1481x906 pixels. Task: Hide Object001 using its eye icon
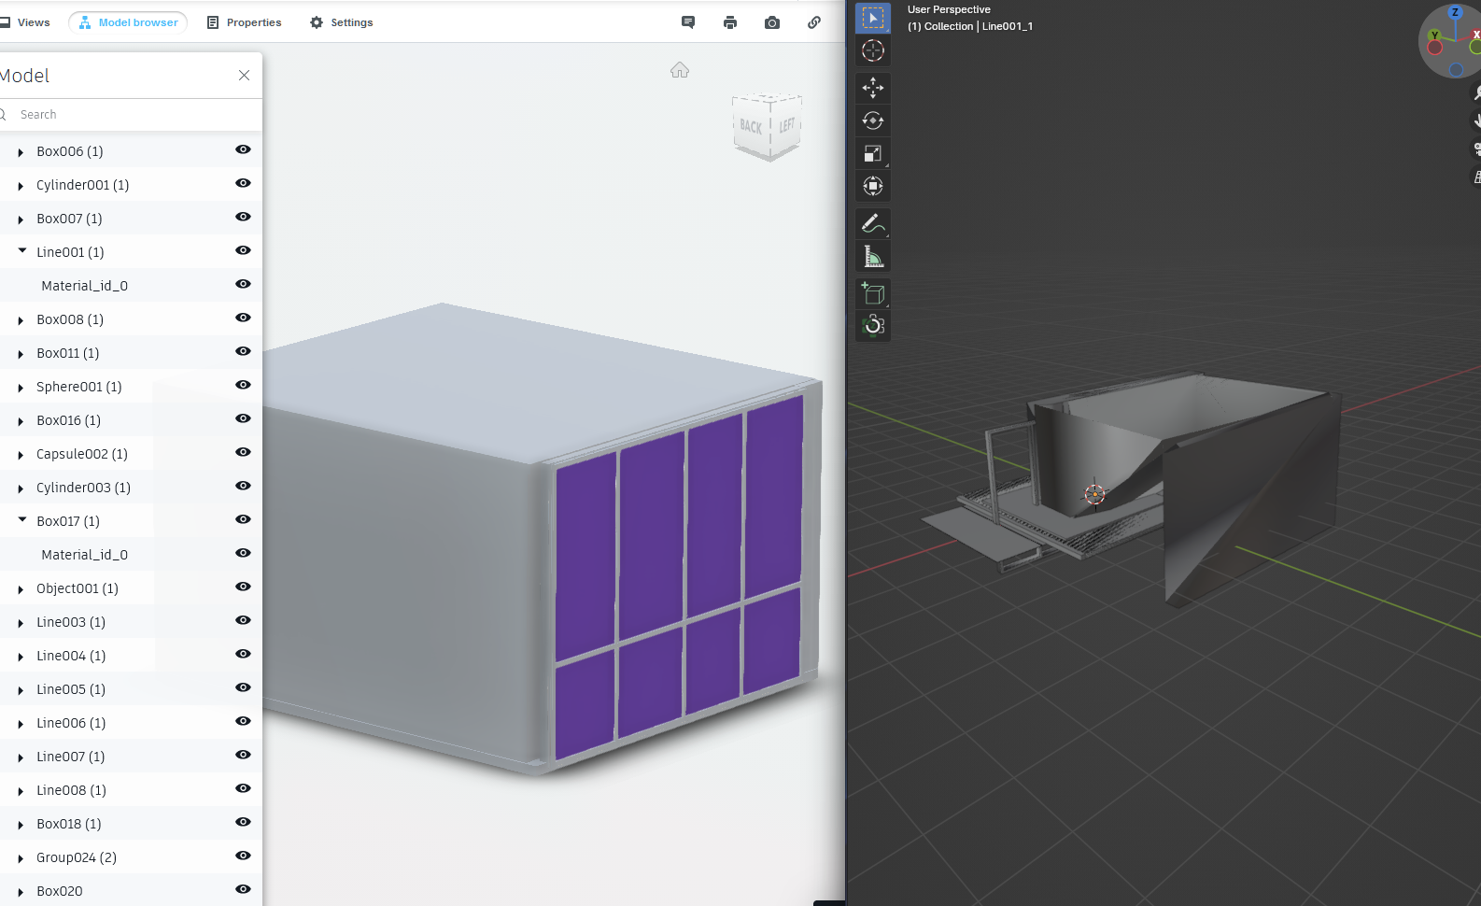click(x=243, y=587)
